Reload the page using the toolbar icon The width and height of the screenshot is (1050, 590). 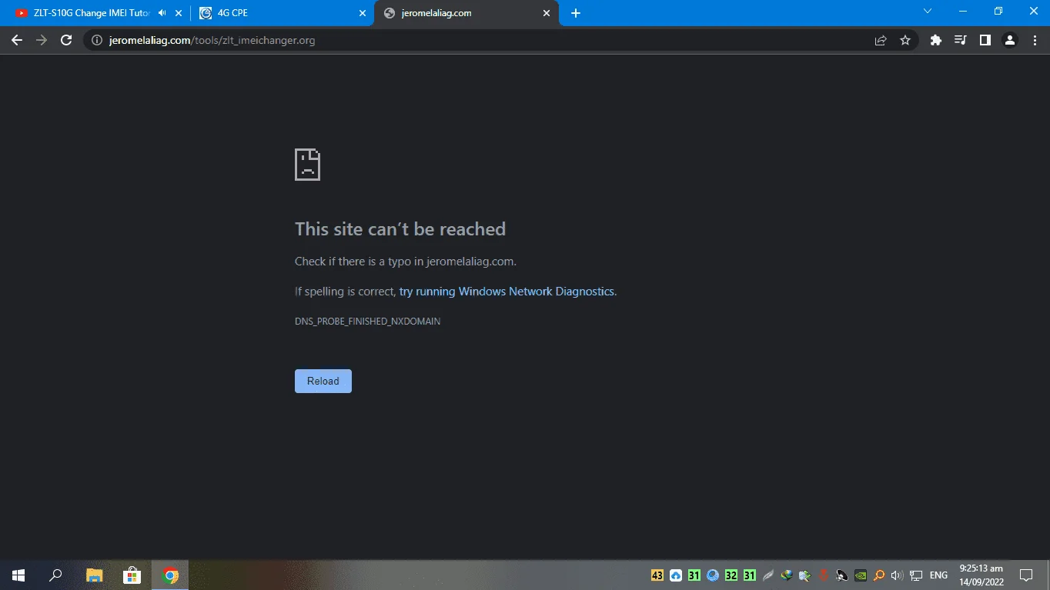(x=66, y=40)
